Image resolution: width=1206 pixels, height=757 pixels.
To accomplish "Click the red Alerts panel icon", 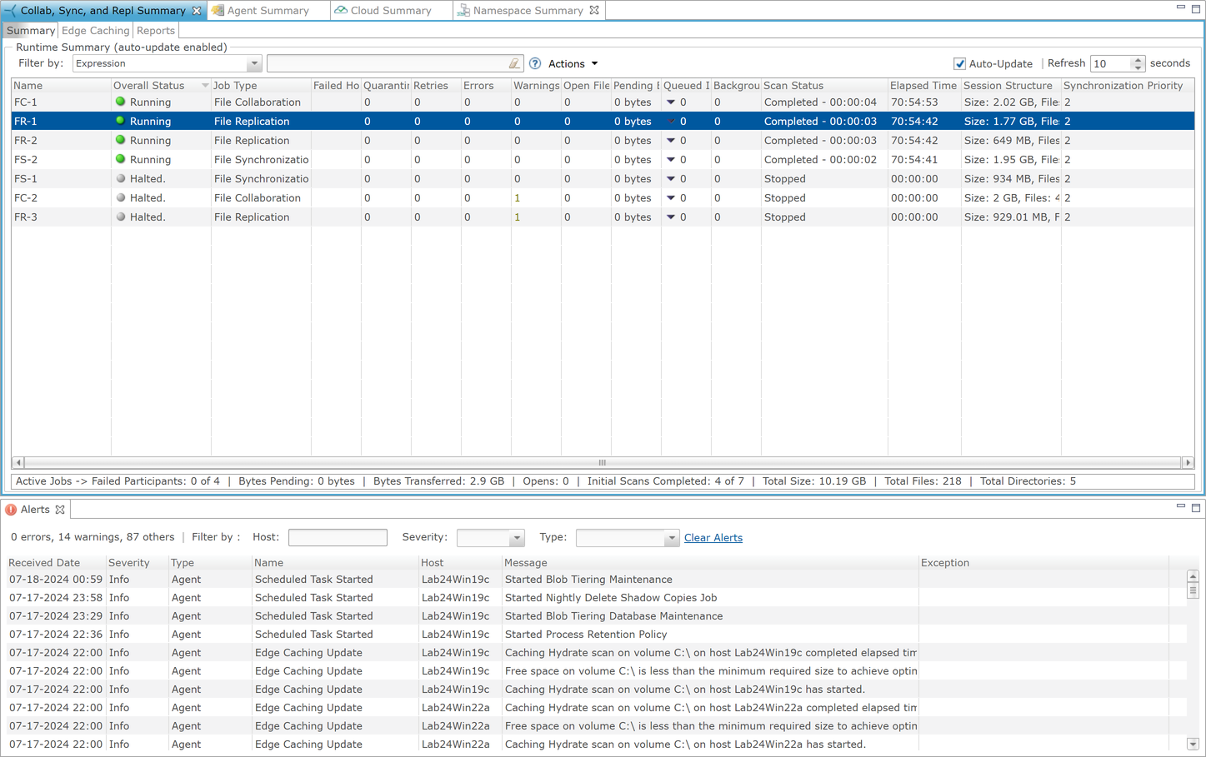I will click(x=11, y=510).
